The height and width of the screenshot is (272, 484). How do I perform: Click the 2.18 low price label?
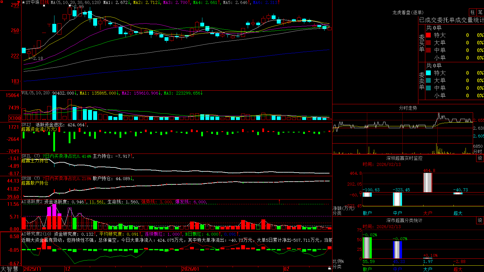pyautogui.click(x=38, y=58)
